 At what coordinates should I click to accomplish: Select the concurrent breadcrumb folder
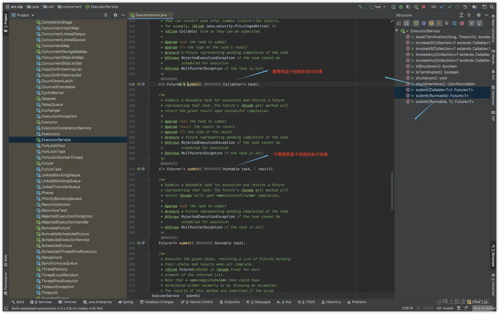tap(69, 7)
